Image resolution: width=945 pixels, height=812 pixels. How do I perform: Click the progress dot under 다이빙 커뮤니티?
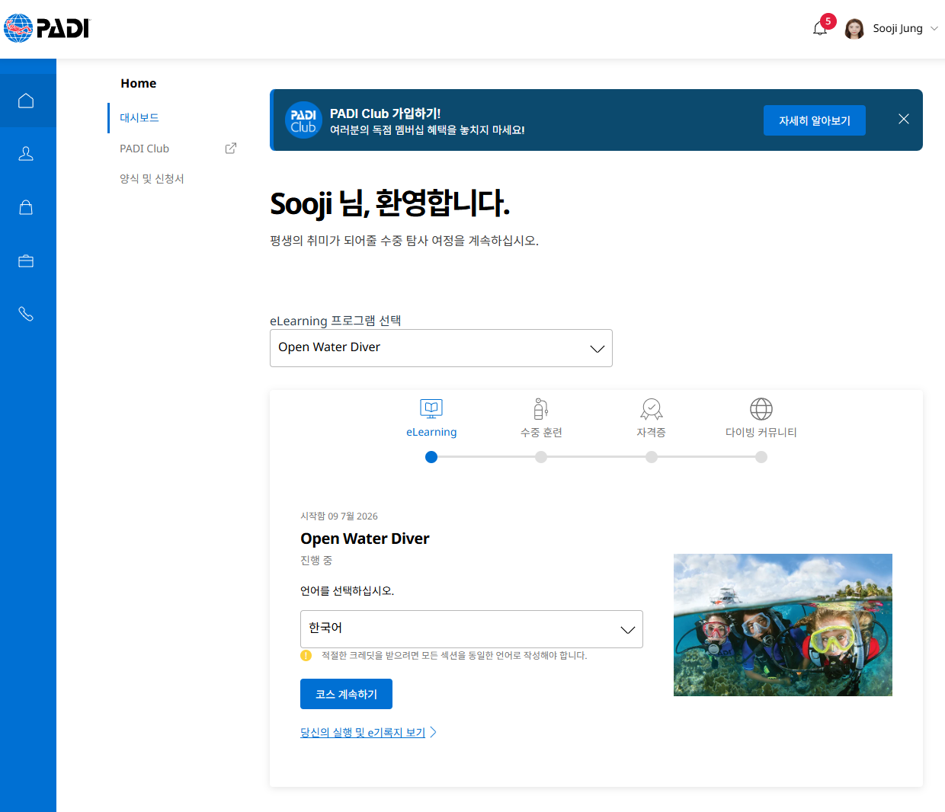761,457
